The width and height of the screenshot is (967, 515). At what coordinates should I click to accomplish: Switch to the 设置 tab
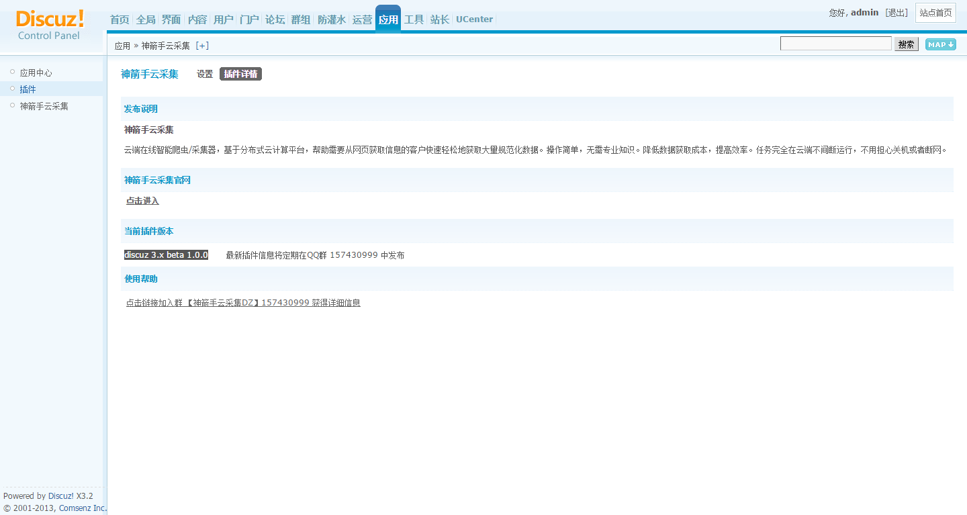pyautogui.click(x=205, y=74)
